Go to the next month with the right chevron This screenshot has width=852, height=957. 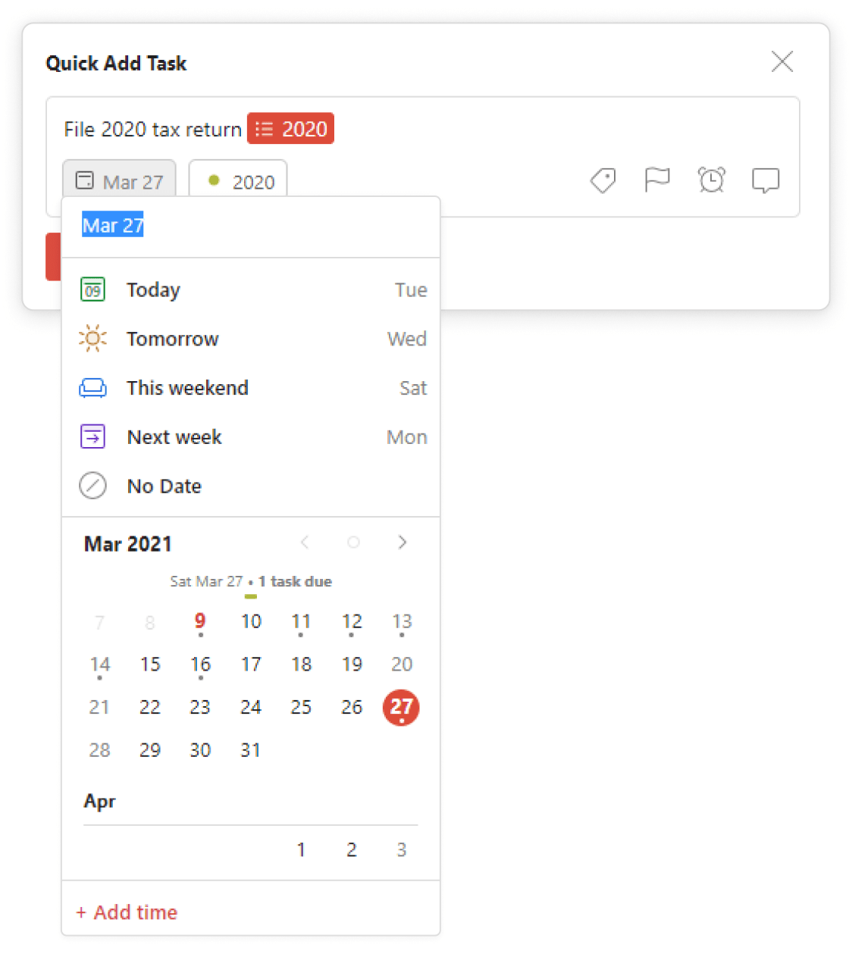click(x=403, y=543)
